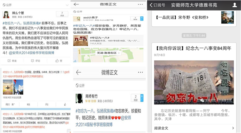The width and height of the screenshot is (241, 133).
Task: Open asd小燕子 avatar
Action: (x=77, y=19)
